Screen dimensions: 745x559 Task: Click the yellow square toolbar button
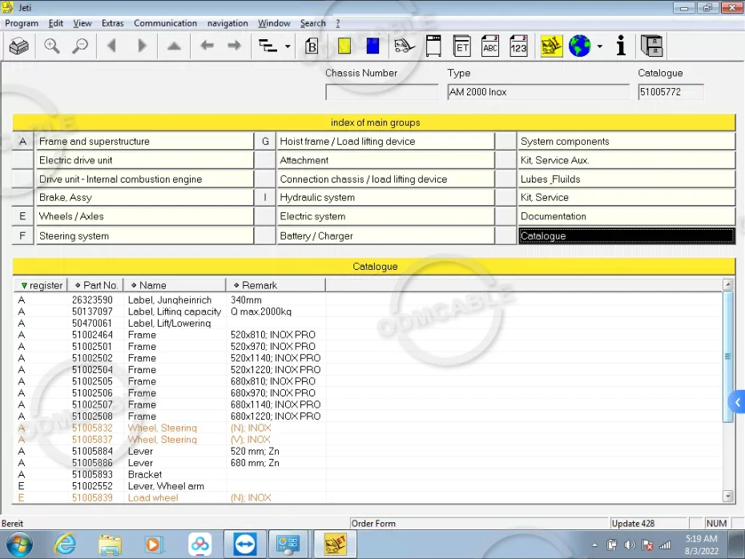(x=344, y=46)
